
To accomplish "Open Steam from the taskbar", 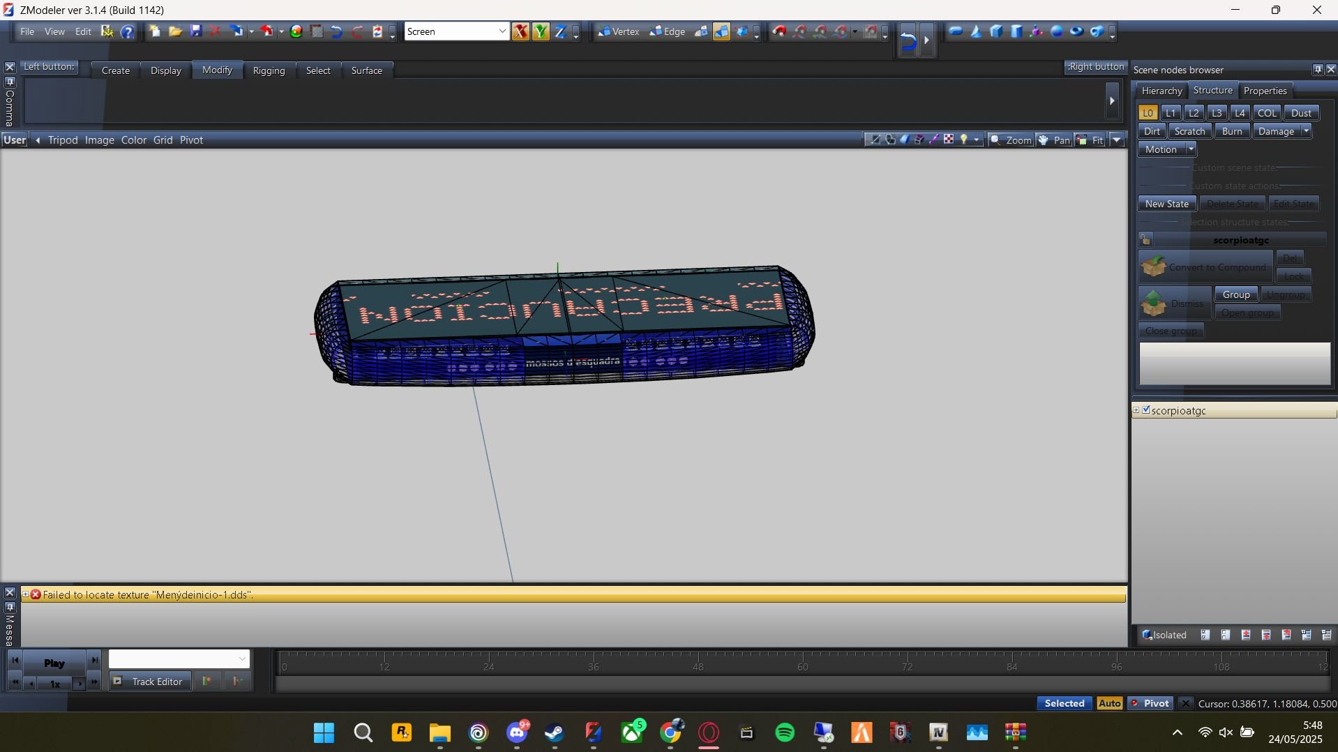I will (555, 732).
